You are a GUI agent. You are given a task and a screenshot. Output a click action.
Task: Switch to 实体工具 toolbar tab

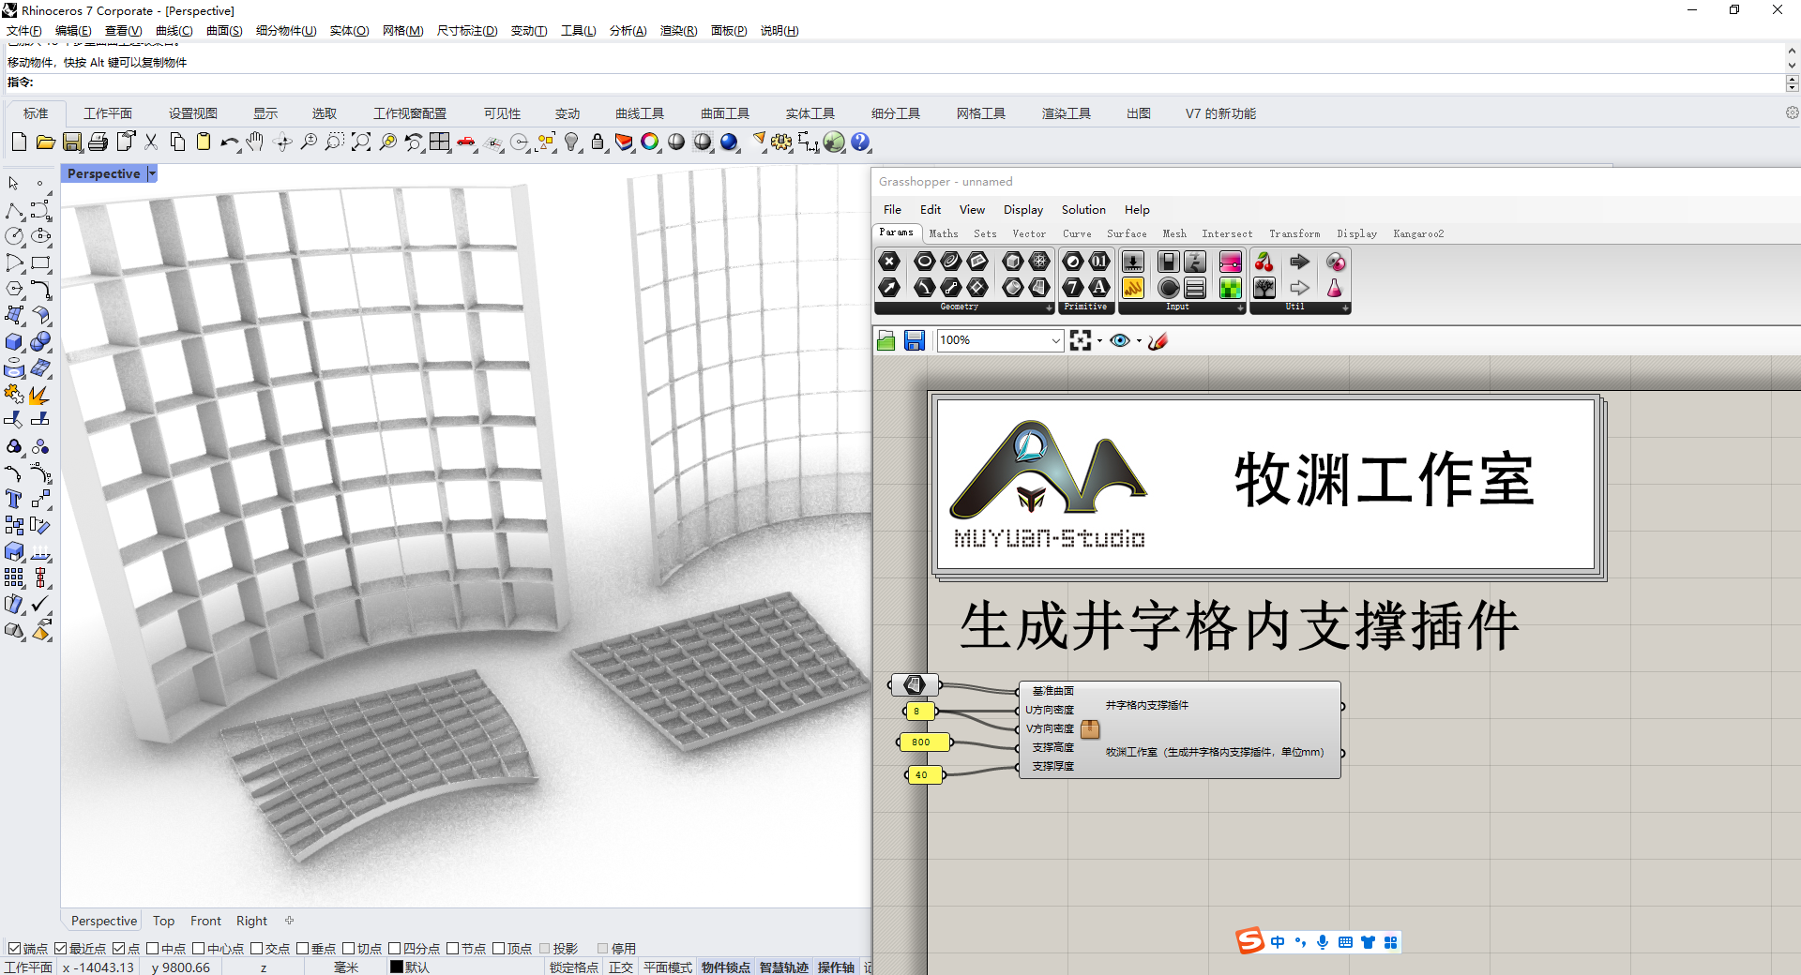(810, 113)
